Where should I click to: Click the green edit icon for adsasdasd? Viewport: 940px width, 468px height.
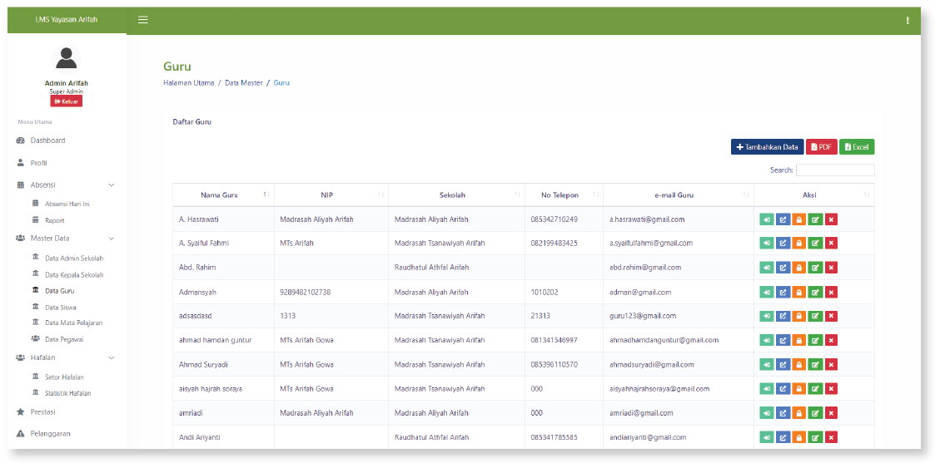(815, 316)
